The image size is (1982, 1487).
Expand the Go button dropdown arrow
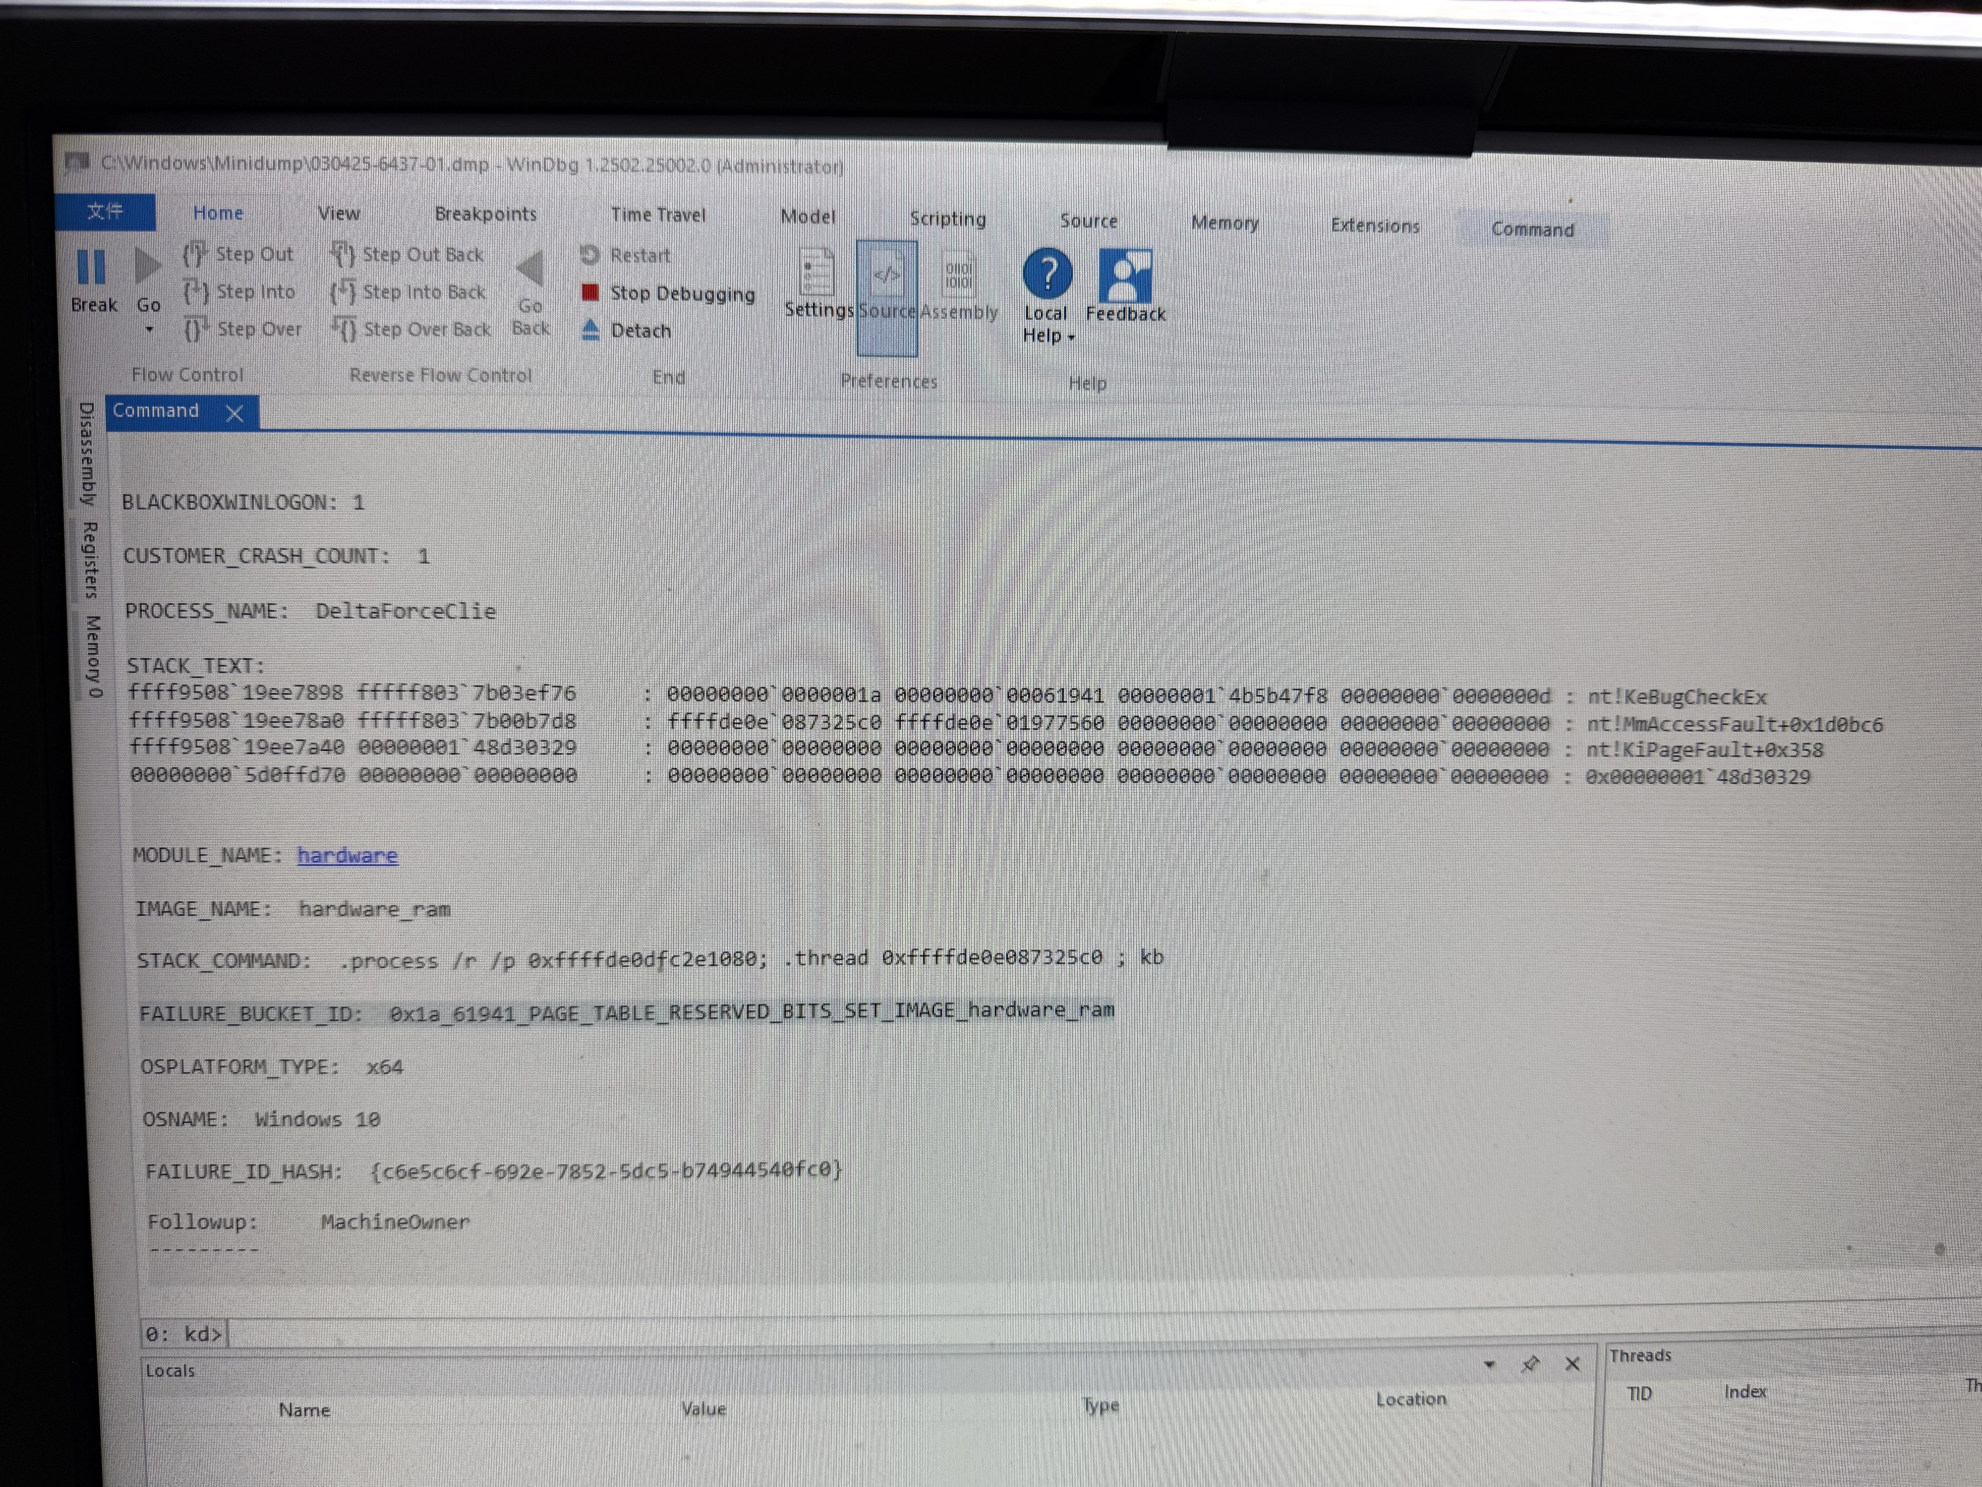(x=149, y=330)
